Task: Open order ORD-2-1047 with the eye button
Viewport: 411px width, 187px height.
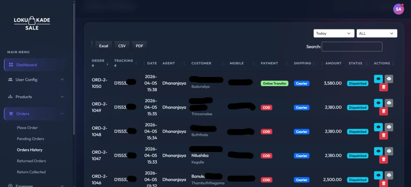Action: pyautogui.click(x=378, y=151)
